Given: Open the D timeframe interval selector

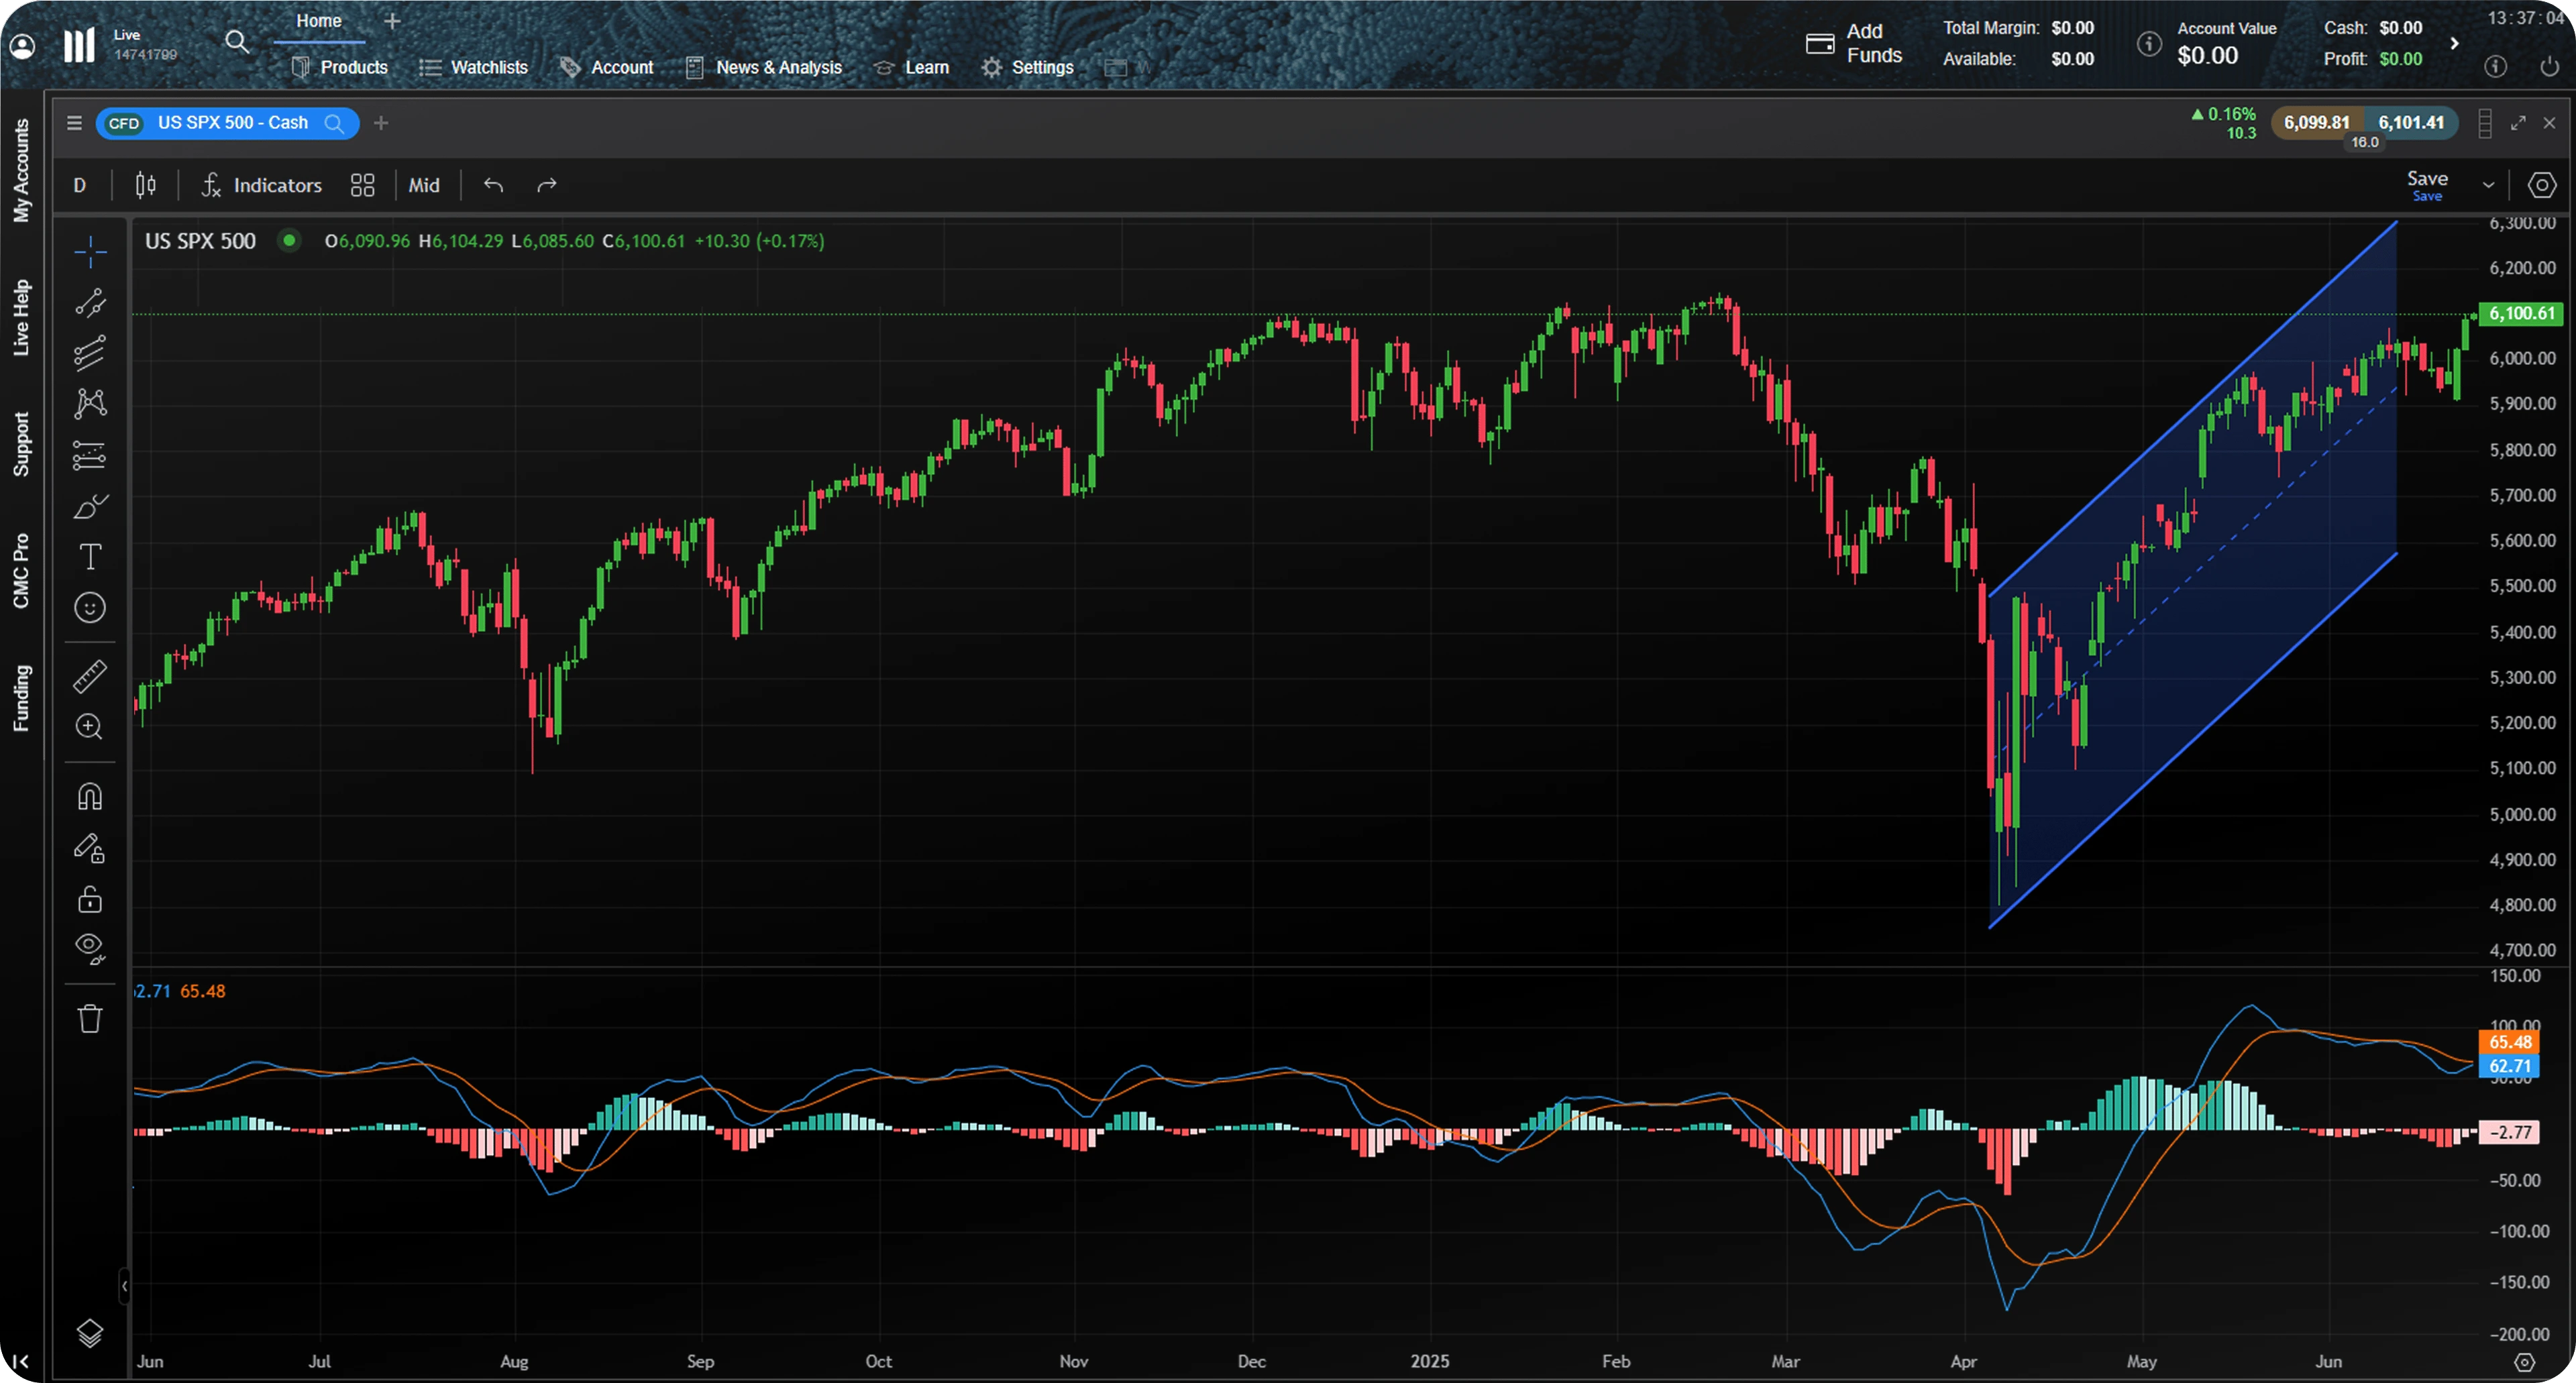Looking at the screenshot, I should (80, 185).
